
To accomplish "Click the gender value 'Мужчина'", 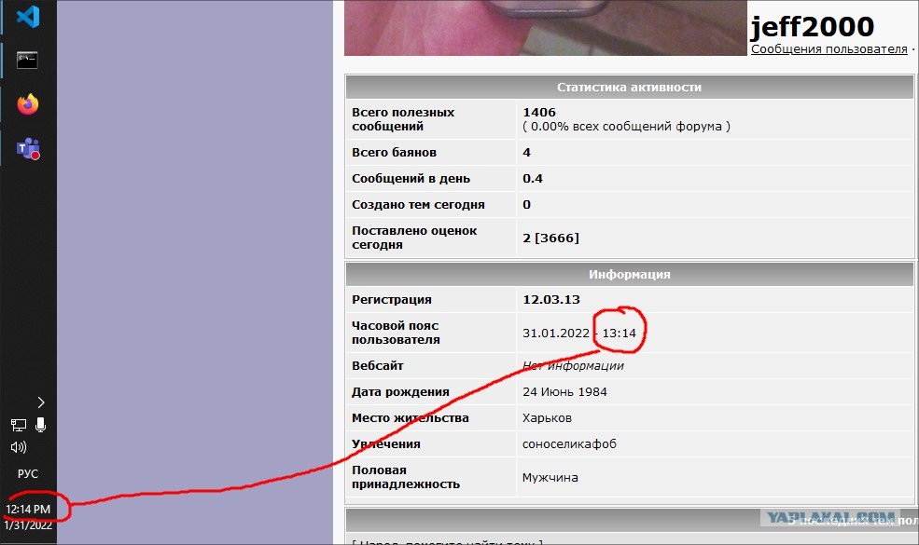I will point(550,478).
